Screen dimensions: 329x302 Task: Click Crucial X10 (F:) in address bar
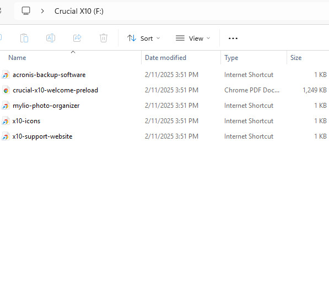click(79, 11)
